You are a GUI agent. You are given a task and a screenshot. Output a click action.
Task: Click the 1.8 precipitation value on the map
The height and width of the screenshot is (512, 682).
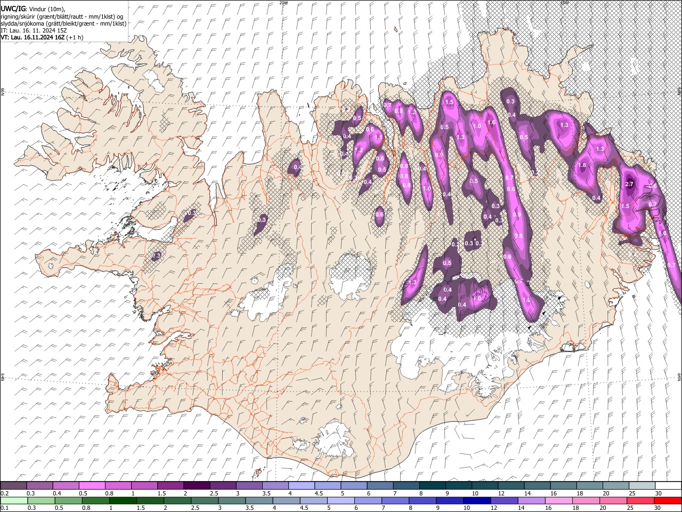(x=582, y=165)
